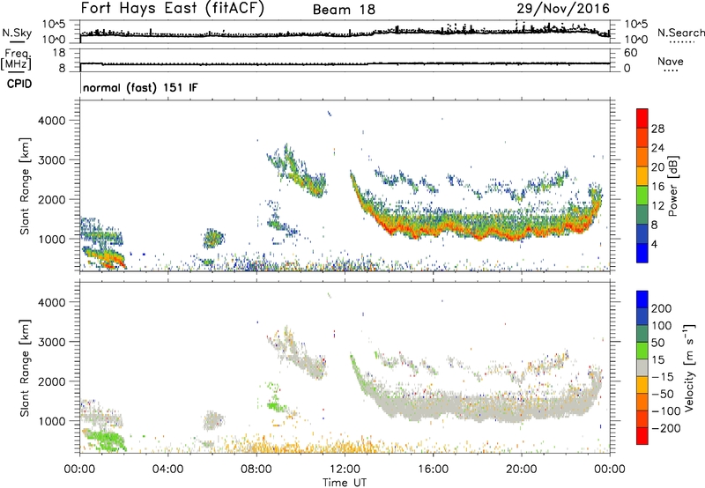Viewport: 705px width, 488px height.
Task: Click the "16:00" time tick label
Action: pyautogui.click(x=433, y=470)
